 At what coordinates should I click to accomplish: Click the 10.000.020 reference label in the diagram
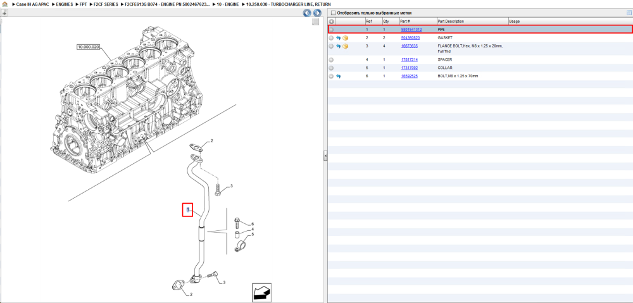pos(88,47)
